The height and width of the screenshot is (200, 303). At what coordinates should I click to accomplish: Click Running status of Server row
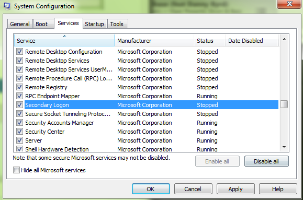(207, 140)
